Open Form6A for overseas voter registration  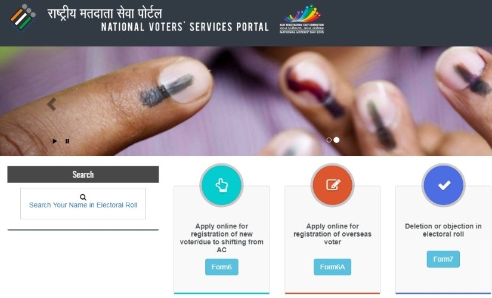[332, 267]
